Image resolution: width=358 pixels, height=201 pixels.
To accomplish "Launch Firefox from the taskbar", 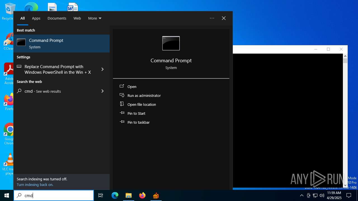I will [x=142, y=195].
